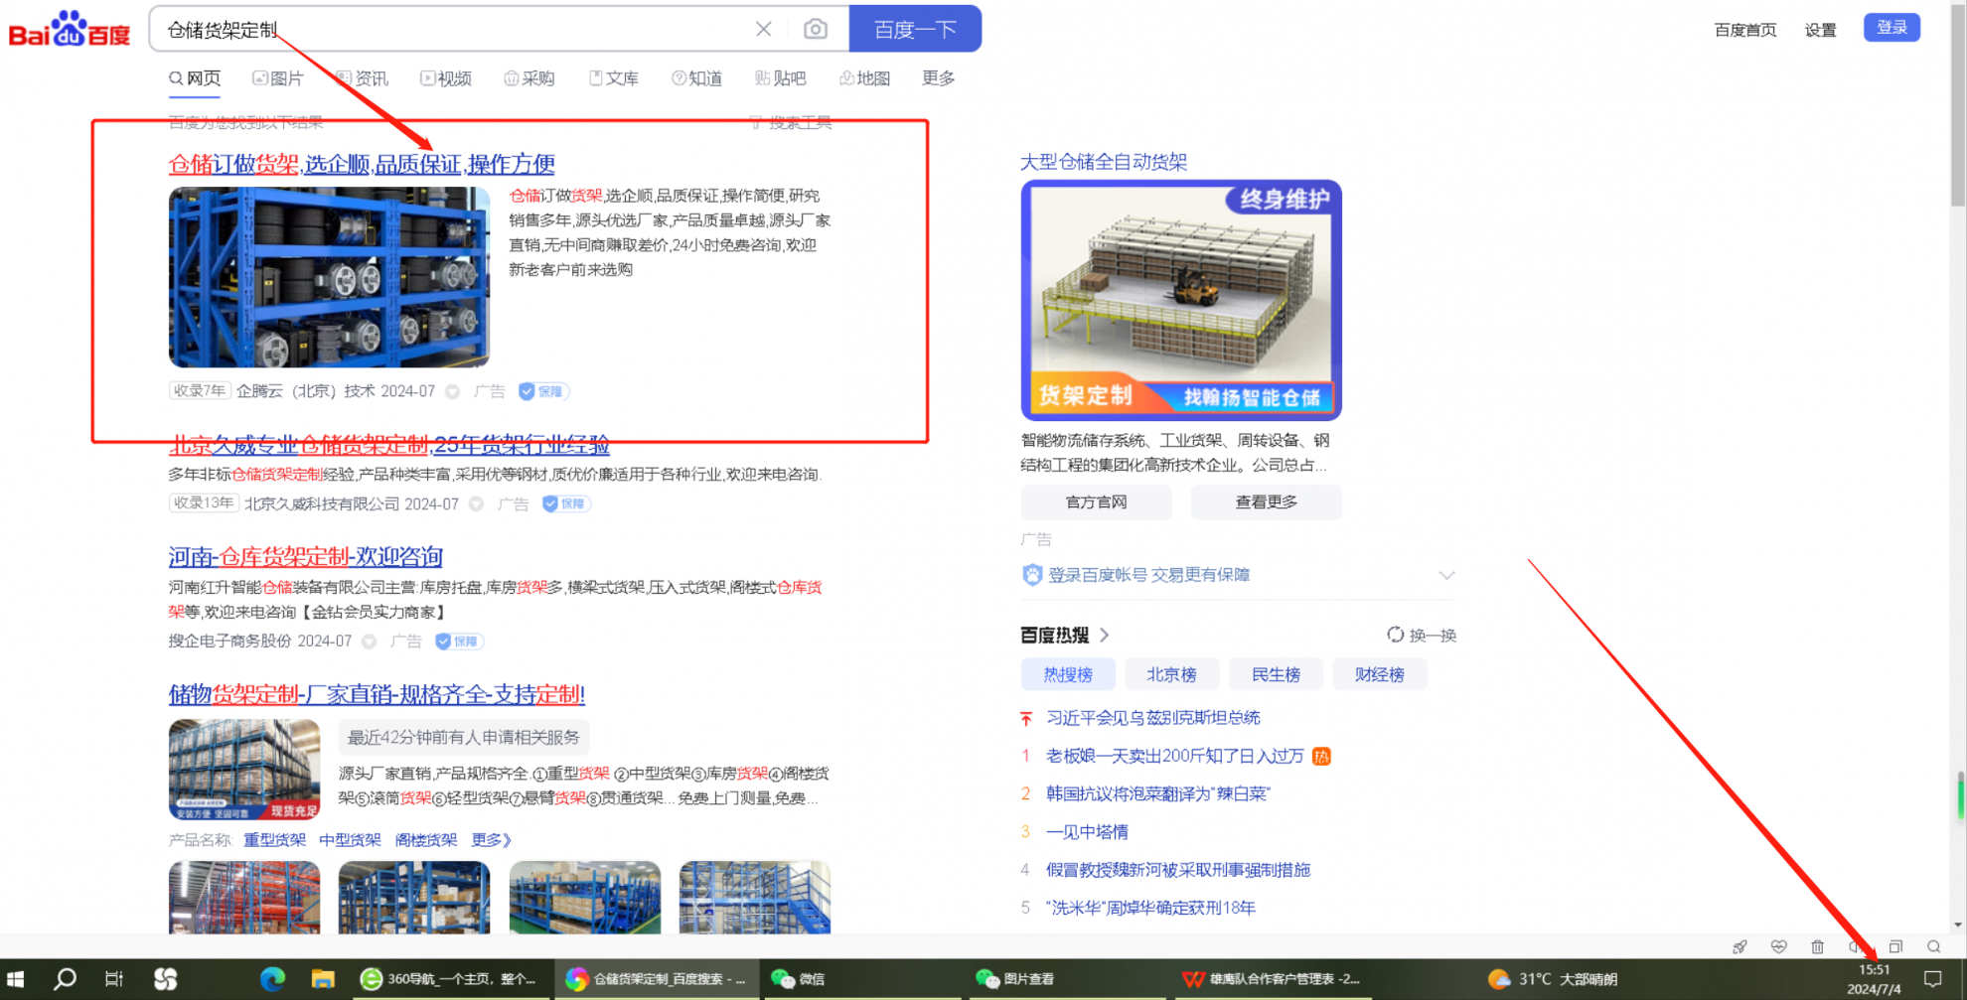Viewport: 1967px width, 1000px height.
Task: Click the heart icon in browser status bar
Action: (x=1778, y=947)
